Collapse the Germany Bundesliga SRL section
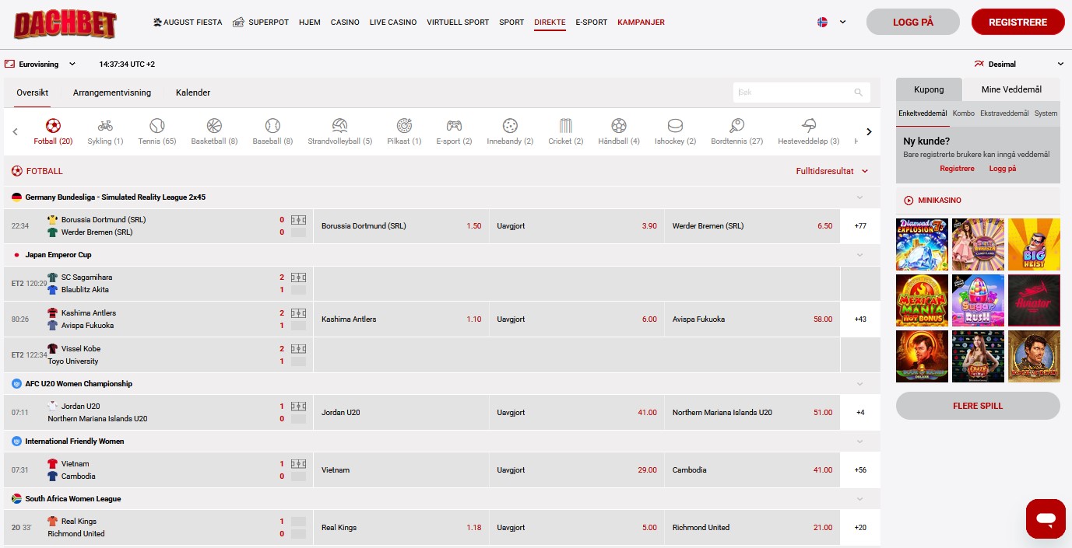 [860, 197]
